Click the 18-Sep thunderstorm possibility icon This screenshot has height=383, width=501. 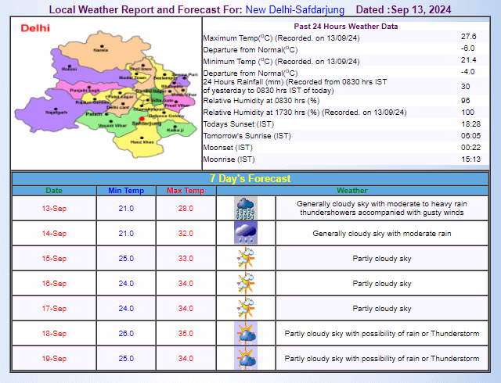pos(247,333)
